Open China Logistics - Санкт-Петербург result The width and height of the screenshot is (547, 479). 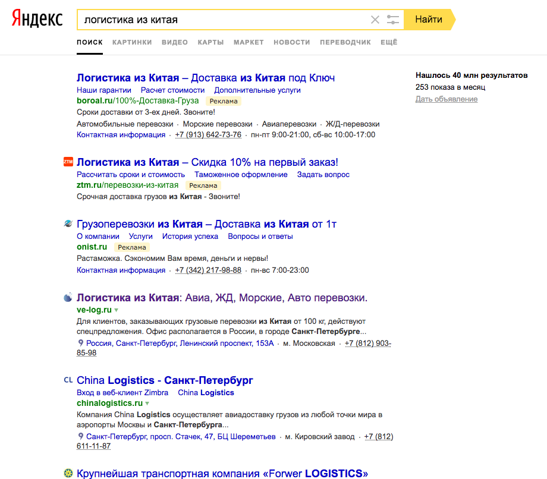(x=165, y=380)
